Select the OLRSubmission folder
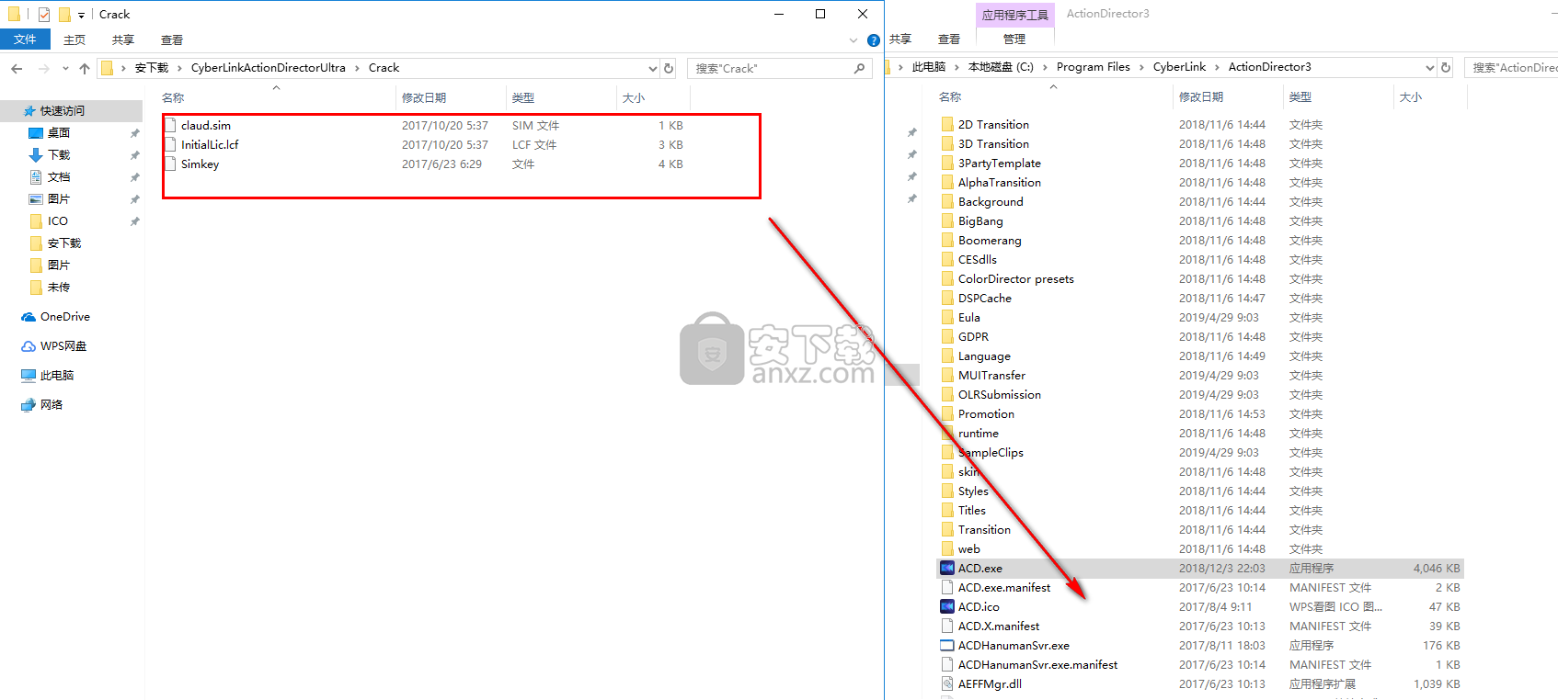This screenshot has height=700, width=1558. click(x=1000, y=395)
